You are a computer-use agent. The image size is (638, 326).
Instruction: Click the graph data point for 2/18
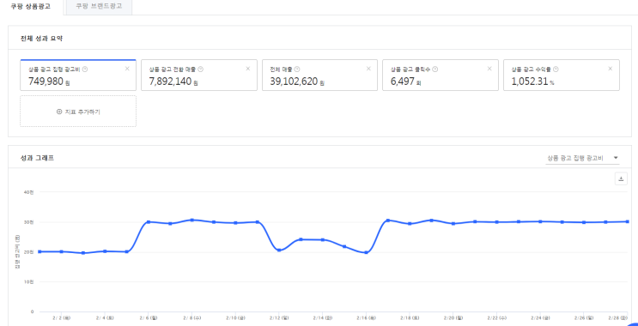410,224
